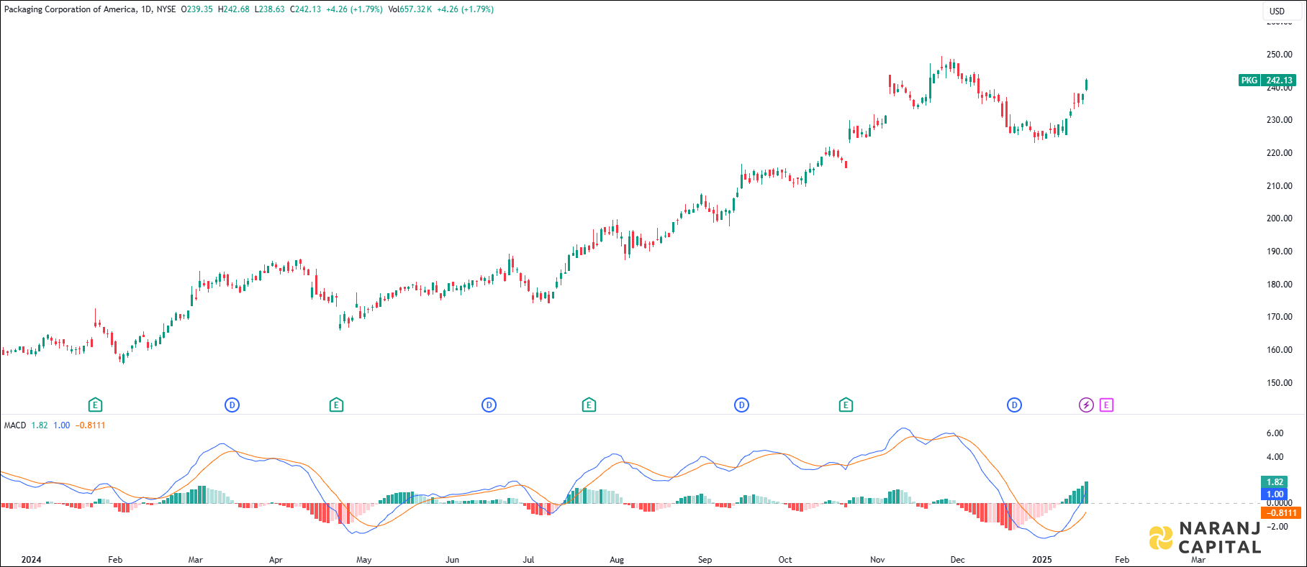Open the dividend D marker between Dec and 2025

pos(1014,405)
